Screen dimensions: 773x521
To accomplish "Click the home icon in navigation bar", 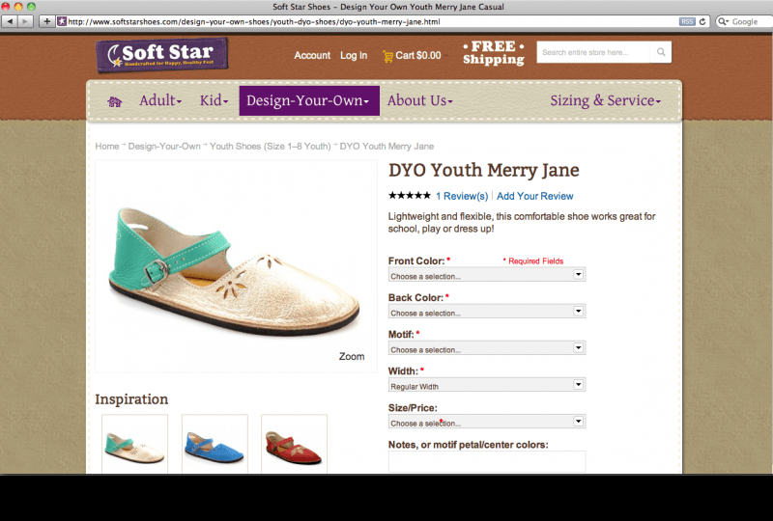I will pos(115,101).
